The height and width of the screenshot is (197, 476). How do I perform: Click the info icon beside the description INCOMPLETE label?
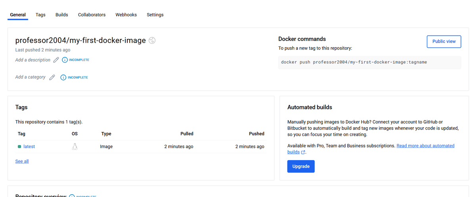[65, 60]
